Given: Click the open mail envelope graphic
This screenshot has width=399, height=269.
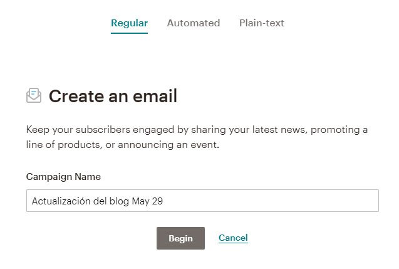Looking at the screenshot, I should pos(34,95).
